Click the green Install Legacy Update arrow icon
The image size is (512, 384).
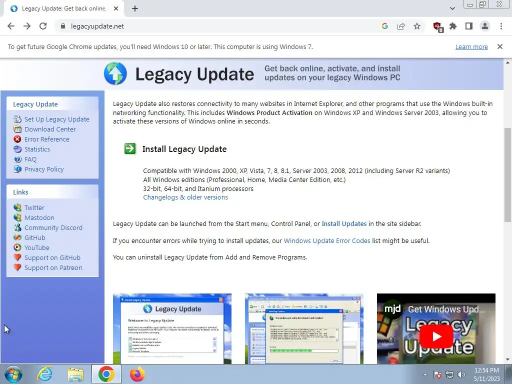tap(130, 148)
